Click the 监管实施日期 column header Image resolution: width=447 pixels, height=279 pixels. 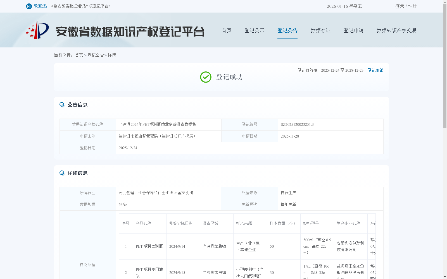pyautogui.click(x=183, y=223)
